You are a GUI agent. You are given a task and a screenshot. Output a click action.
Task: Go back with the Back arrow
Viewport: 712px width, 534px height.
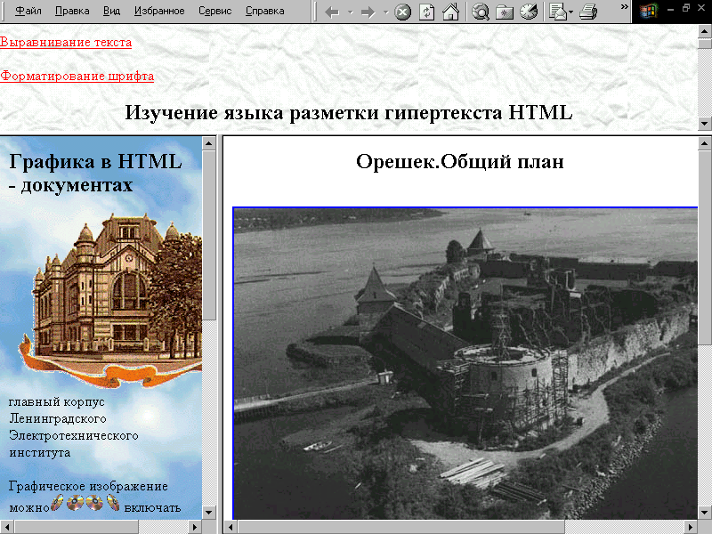332,12
